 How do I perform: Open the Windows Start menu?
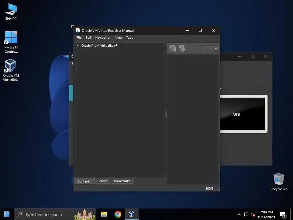tap(7, 214)
